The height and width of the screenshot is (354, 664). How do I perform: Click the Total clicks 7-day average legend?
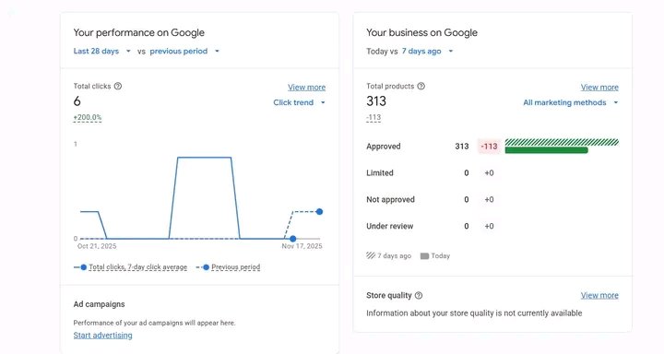[130, 267]
